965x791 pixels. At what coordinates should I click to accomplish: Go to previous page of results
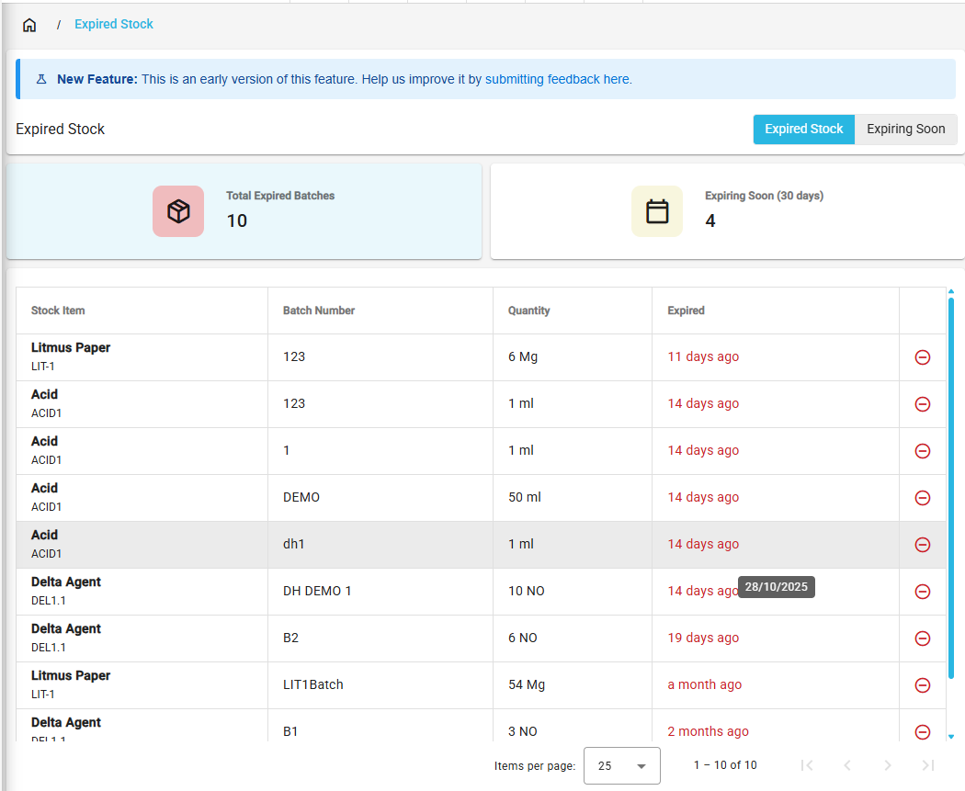click(x=847, y=765)
